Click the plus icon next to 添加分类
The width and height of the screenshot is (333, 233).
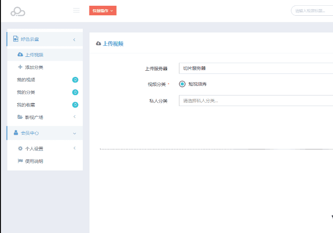point(20,67)
